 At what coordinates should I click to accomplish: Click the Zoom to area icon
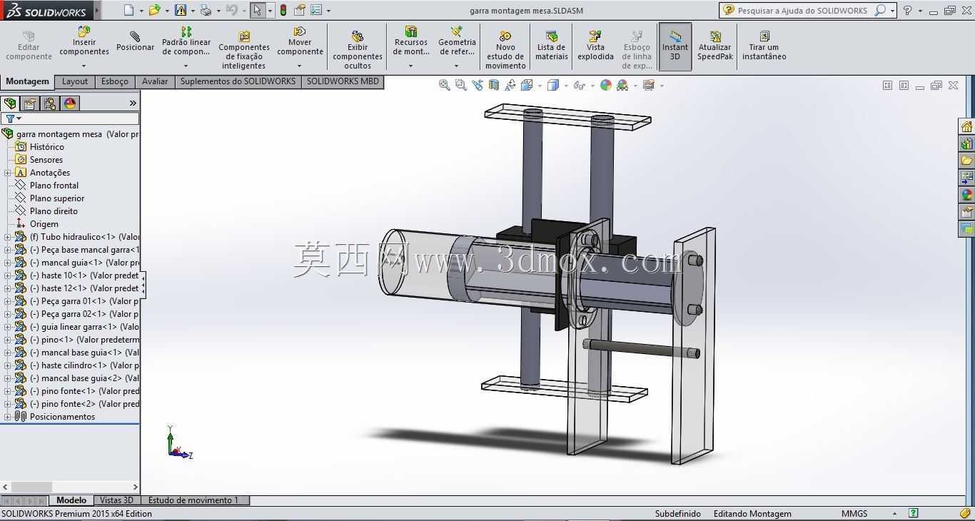(x=460, y=85)
